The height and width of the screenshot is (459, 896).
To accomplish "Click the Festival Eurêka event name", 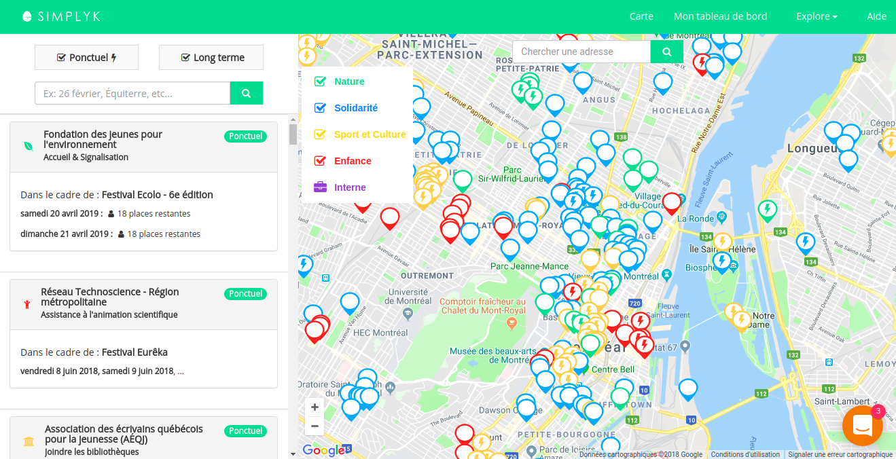I will 135,352.
